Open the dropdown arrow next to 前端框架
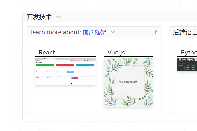The width and height of the screenshot is (197, 131). 113,32
